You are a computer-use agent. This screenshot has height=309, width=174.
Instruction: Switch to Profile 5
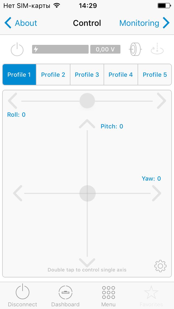pos(155,75)
